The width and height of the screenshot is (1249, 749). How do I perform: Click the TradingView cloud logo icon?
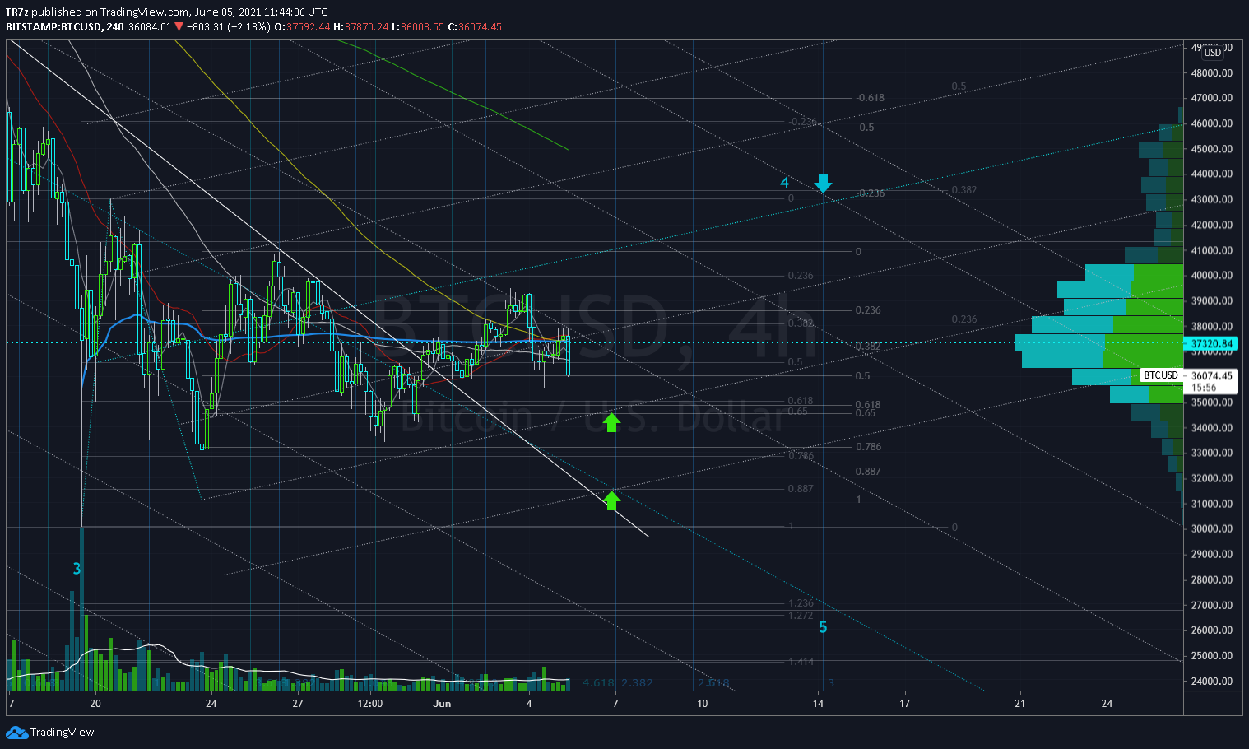16,733
